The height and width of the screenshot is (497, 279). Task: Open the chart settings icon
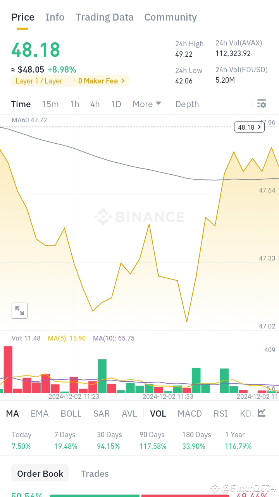pyautogui.click(x=262, y=104)
